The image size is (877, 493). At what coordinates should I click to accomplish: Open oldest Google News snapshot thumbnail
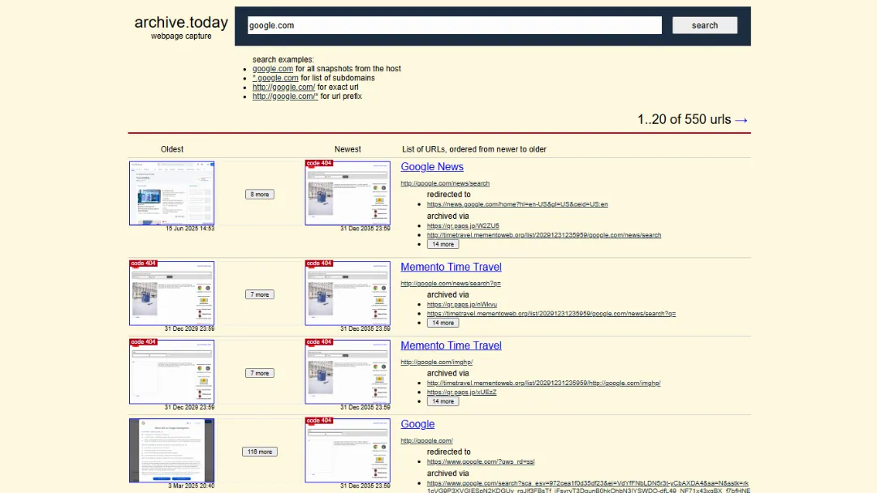click(x=172, y=193)
